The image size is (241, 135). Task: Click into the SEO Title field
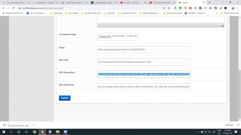point(144,62)
